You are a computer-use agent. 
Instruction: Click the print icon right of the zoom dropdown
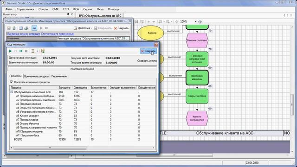point(200,22)
